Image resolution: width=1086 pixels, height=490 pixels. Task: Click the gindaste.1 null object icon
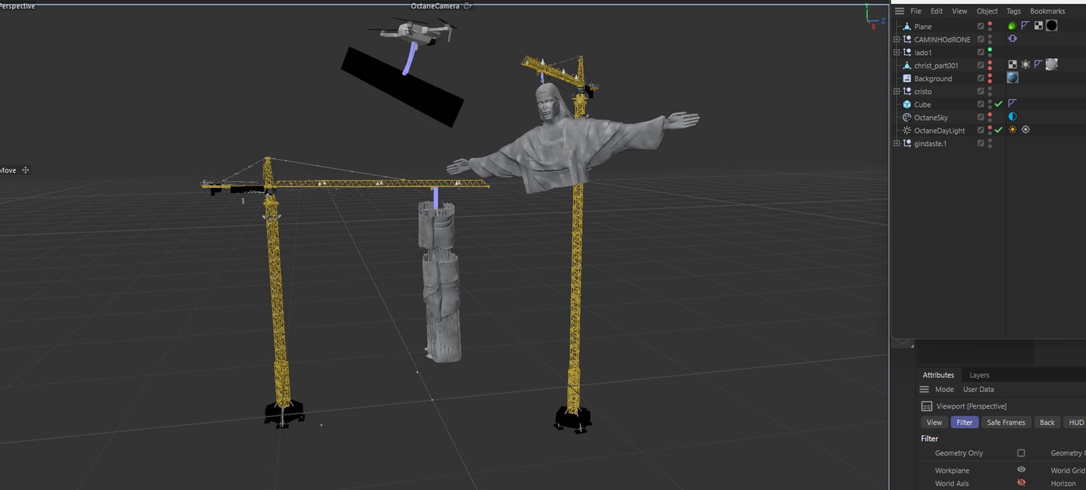click(x=907, y=143)
